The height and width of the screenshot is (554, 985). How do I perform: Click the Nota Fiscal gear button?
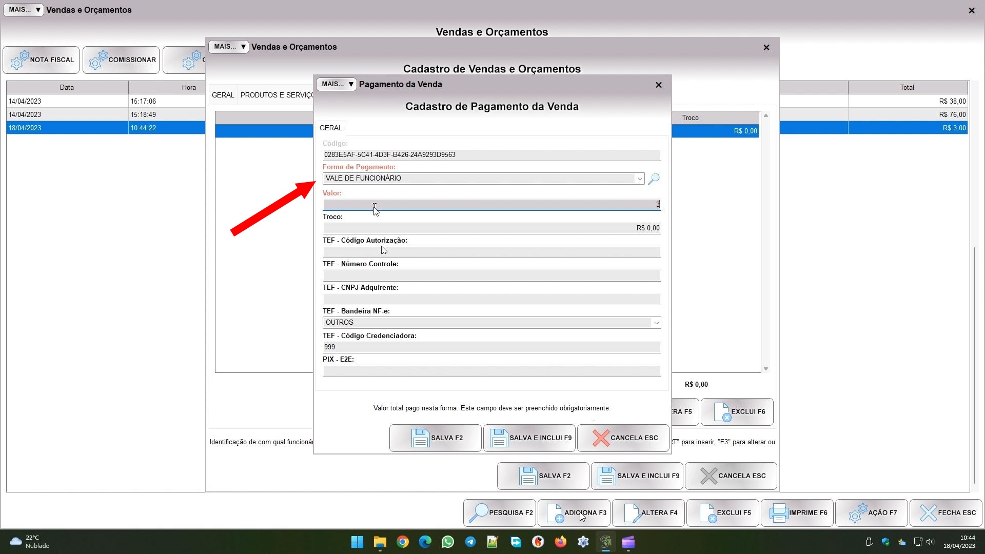tap(42, 60)
